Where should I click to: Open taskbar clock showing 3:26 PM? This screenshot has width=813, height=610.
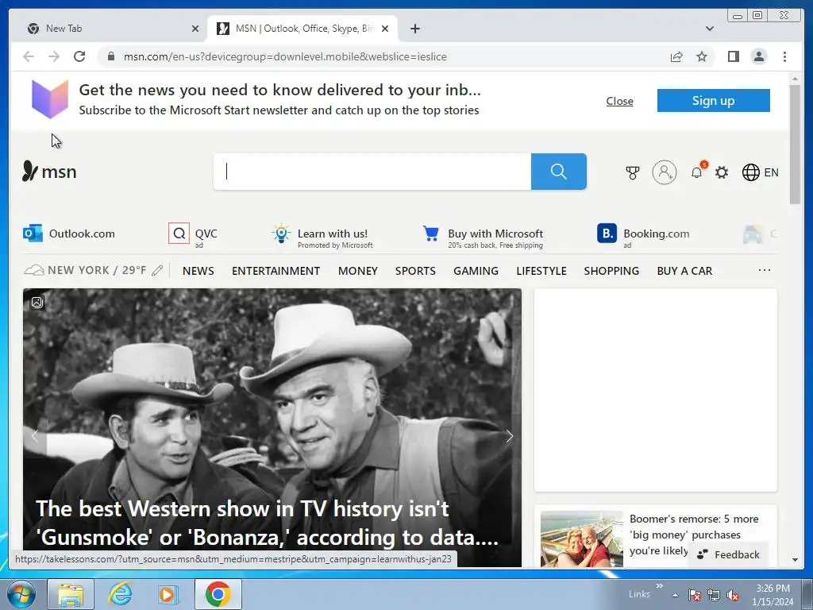(773, 595)
